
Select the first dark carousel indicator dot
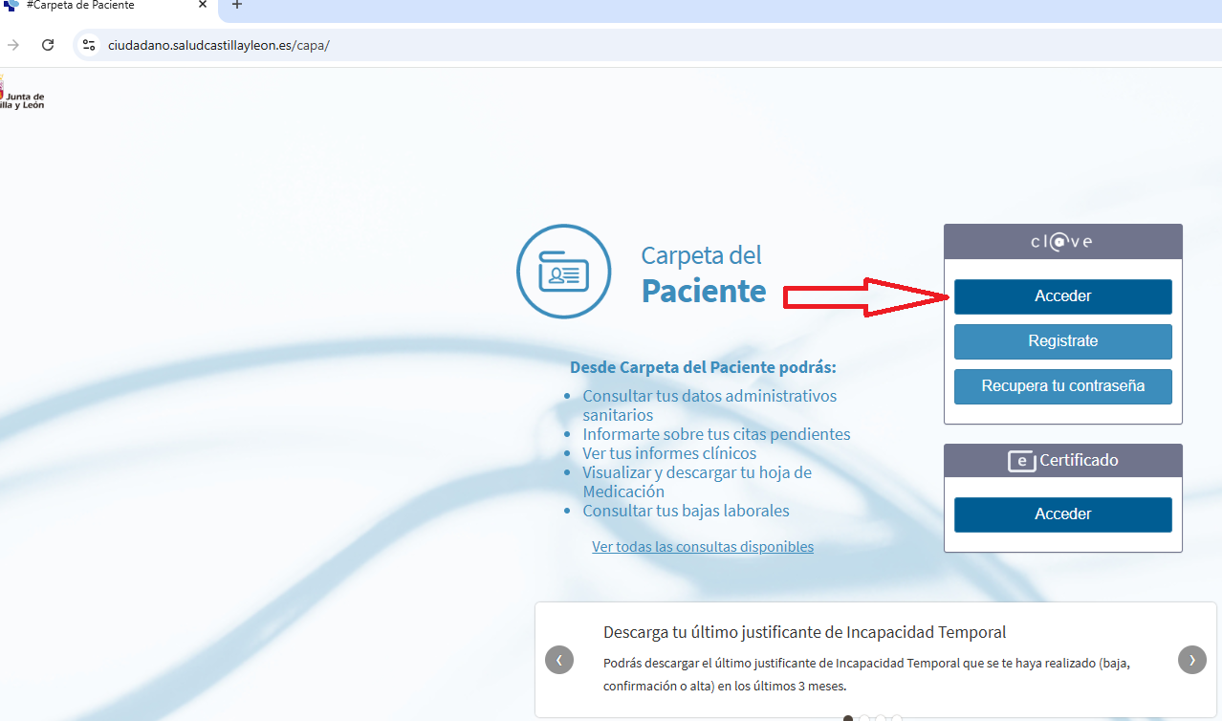pos(848,718)
